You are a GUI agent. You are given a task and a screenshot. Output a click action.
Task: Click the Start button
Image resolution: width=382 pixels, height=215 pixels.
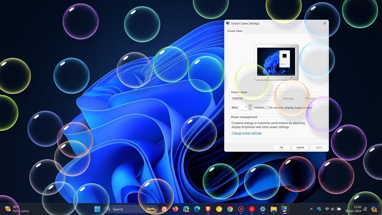coord(97,209)
